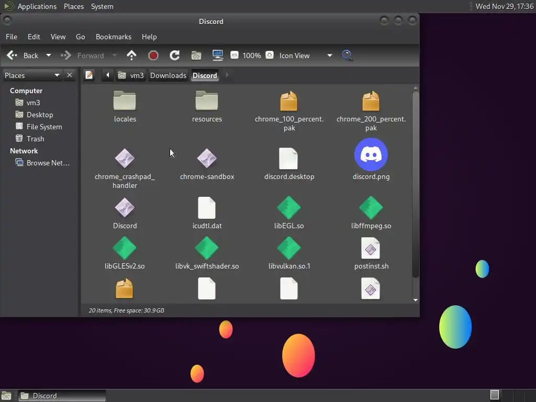Select the resources folder
536x402 pixels.
[207, 106]
